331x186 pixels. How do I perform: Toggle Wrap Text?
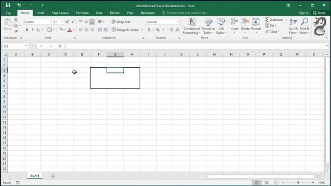(x=121, y=22)
